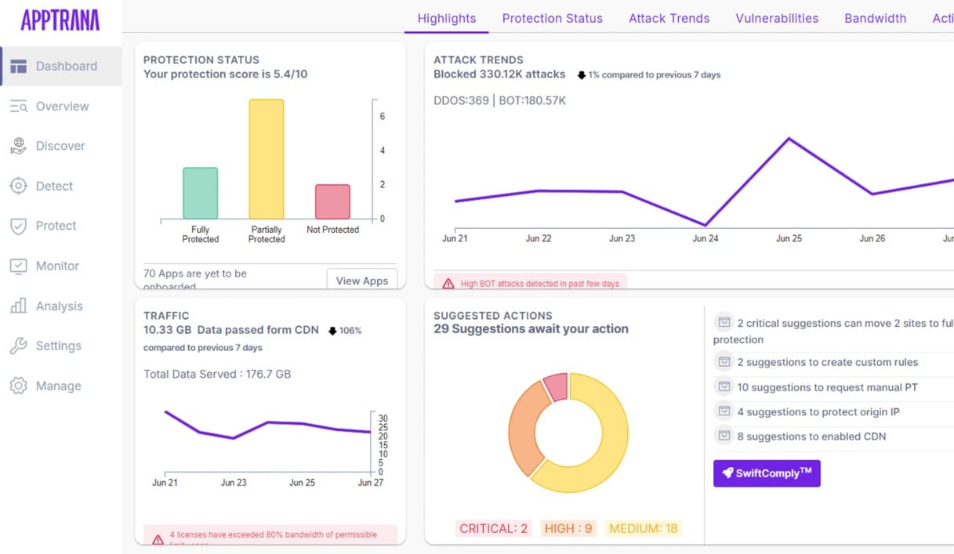The width and height of the screenshot is (954, 554).
Task: Open the Overview sidebar icon
Action: pyautogui.click(x=19, y=107)
